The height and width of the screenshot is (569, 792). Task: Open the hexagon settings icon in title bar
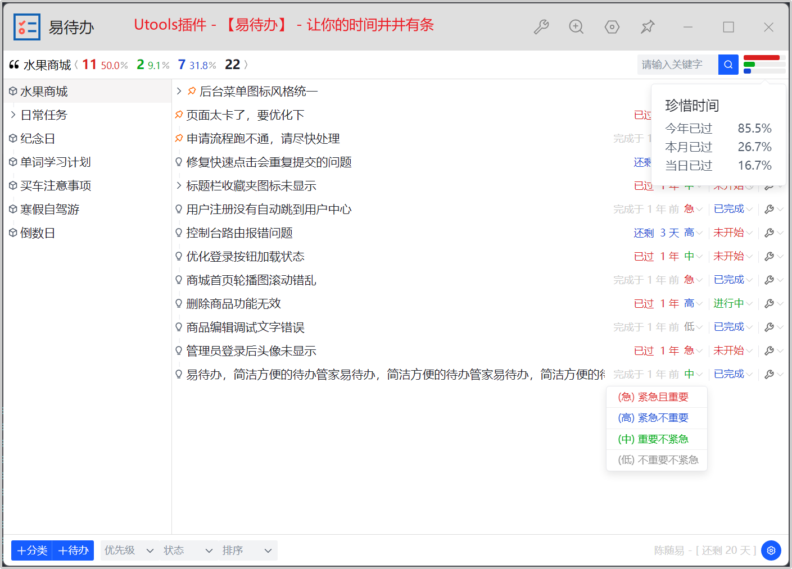click(x=612, y=27)
